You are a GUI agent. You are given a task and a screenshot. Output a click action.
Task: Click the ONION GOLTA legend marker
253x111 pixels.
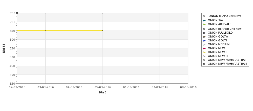click(204, 37)
